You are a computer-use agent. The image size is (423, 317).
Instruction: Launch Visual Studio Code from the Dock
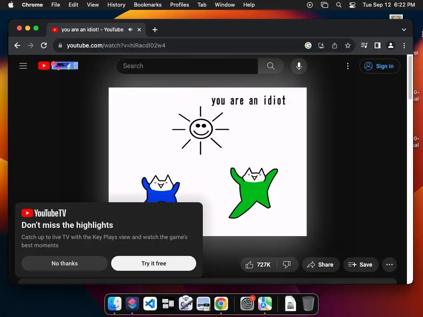[150, 304]
